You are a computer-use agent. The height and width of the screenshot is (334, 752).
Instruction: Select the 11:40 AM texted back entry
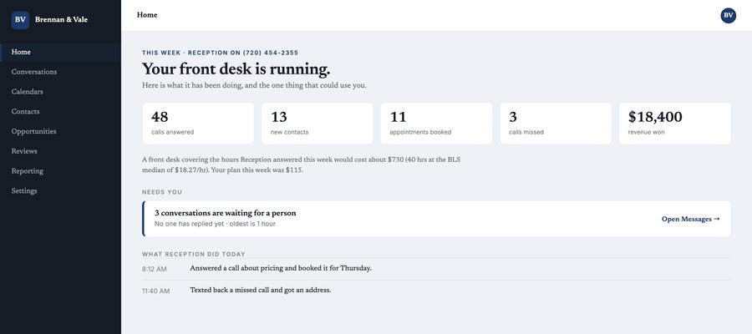pyautogui.click(x=436, y=291)
